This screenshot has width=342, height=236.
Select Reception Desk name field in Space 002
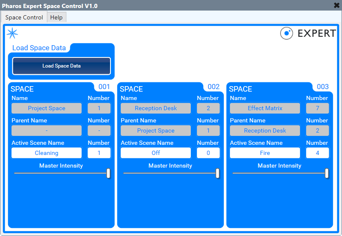pyautogui.click(x=156, y=108)
